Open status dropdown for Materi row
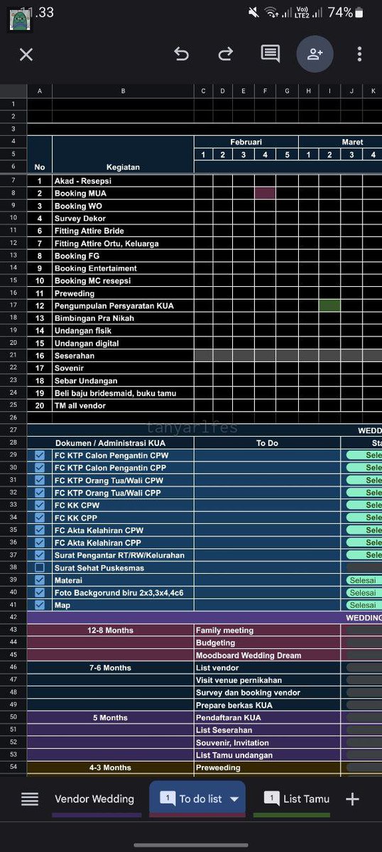Image resolution: width=382 pixels, height=852 pixels. (x=364, y=580)
